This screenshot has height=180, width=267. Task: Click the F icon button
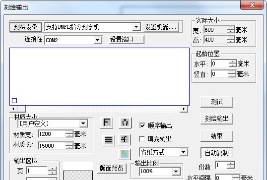(x=107, y=122)
